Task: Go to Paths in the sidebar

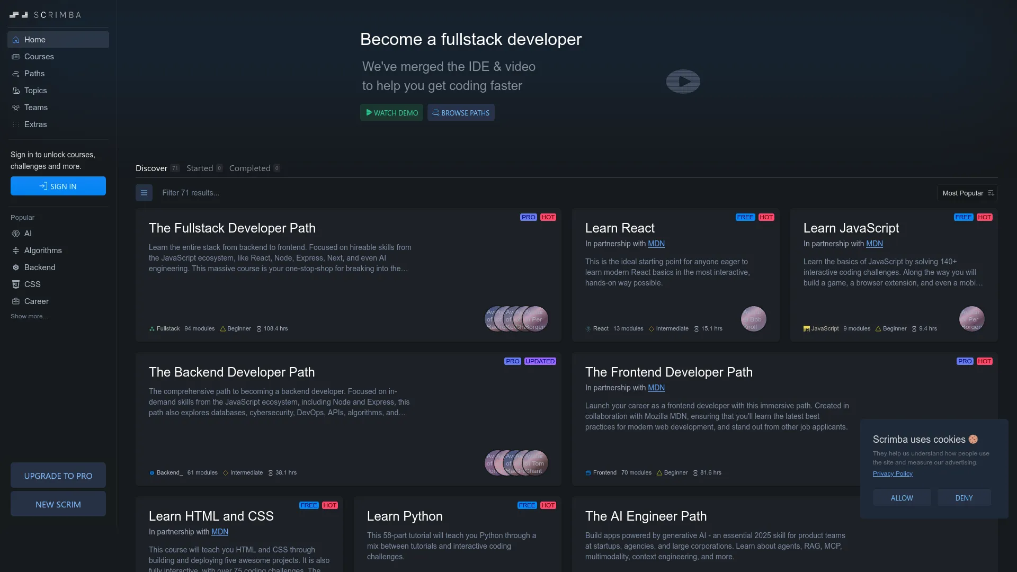Action: pos(58,74)
